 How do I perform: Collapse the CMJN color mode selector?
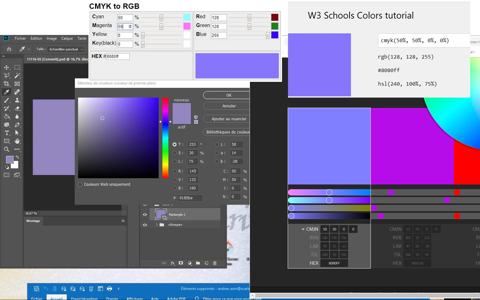click(303, 229)
